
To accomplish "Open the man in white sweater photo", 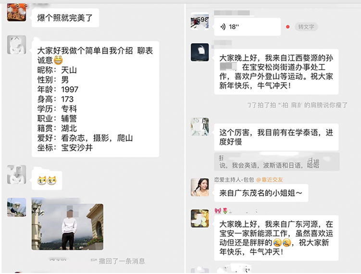I will [67, 227].
